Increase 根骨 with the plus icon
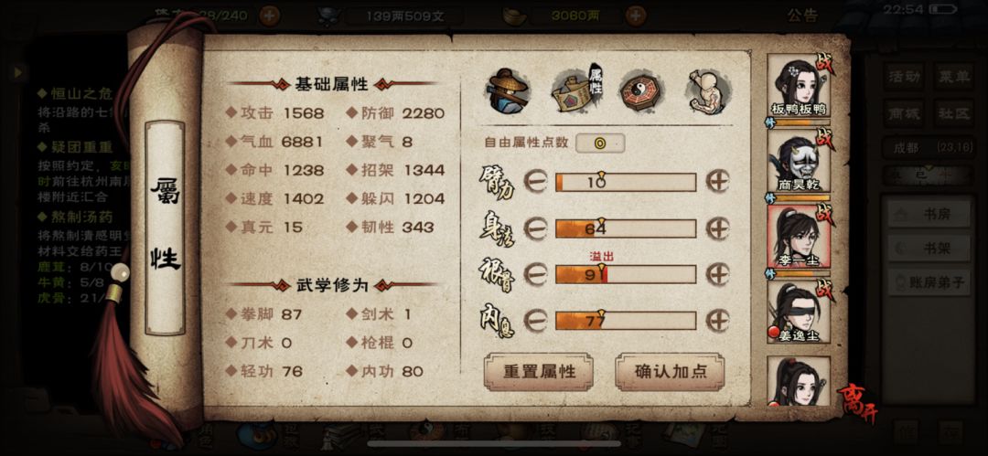This screenshot has width=988, height=456. click(717, 274)
